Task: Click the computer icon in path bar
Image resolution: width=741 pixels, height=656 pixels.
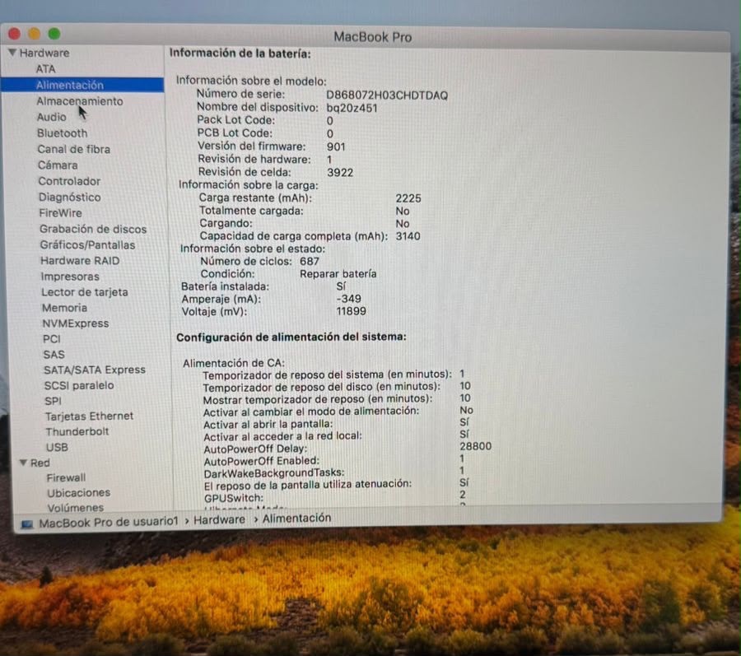Action: click(x=27, y=524)
